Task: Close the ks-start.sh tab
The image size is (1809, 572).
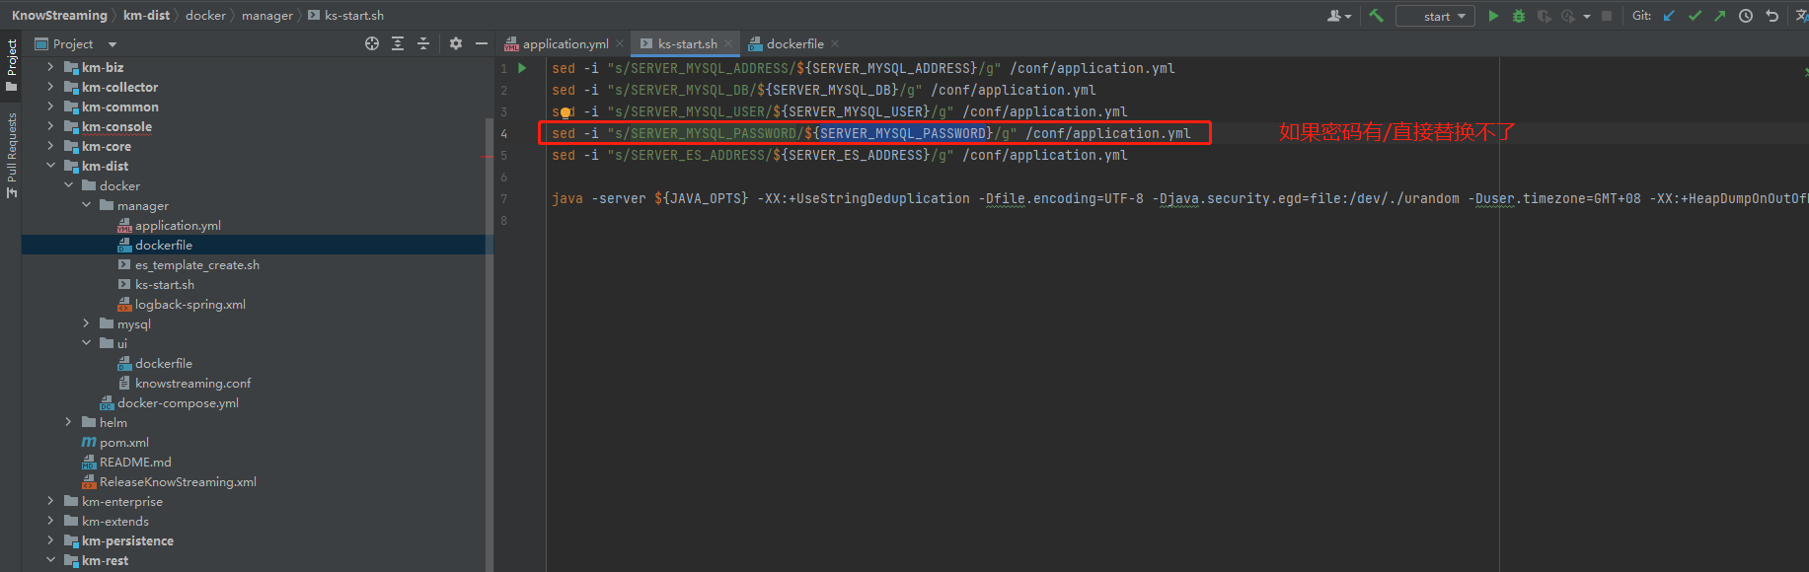Action: pyautogui.click(x=728, y=43)
